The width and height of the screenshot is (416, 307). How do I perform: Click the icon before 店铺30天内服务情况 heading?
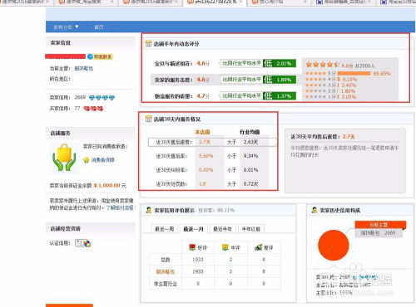[148, 119]
